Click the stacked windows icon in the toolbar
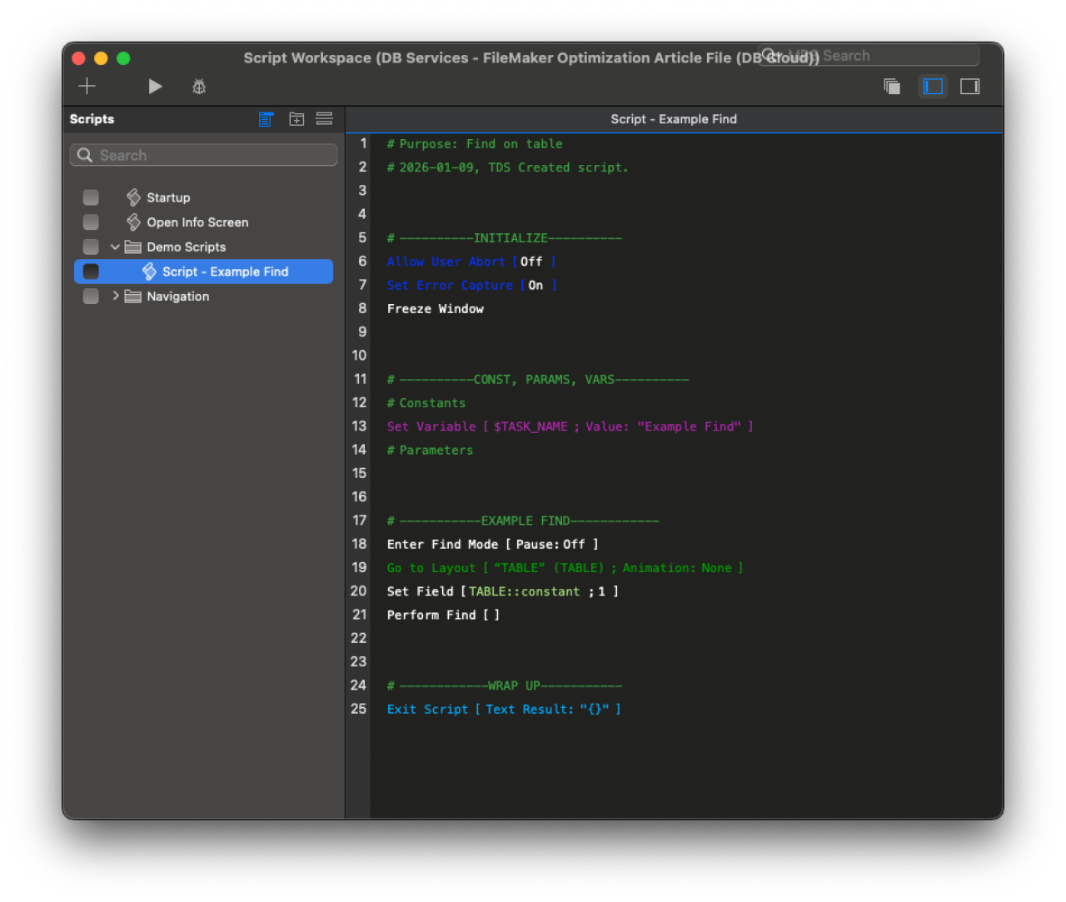This screenshot has height=902, width=1066. click(891, 86)
